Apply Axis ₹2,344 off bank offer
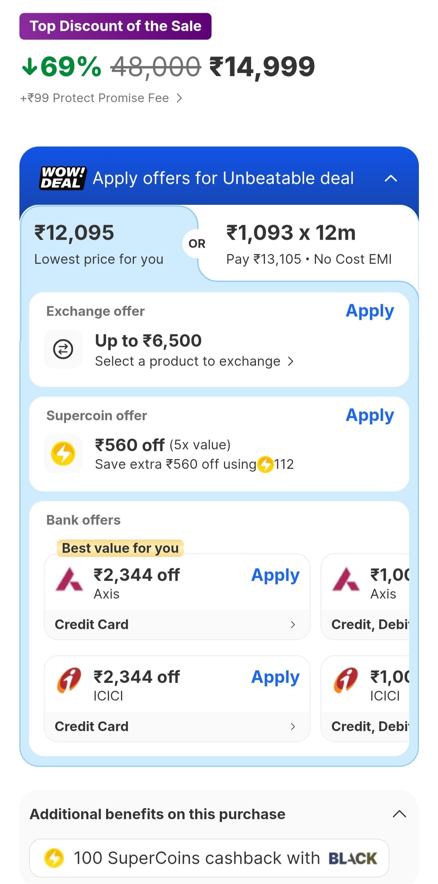The image size is (438, 884). (275, 575)
